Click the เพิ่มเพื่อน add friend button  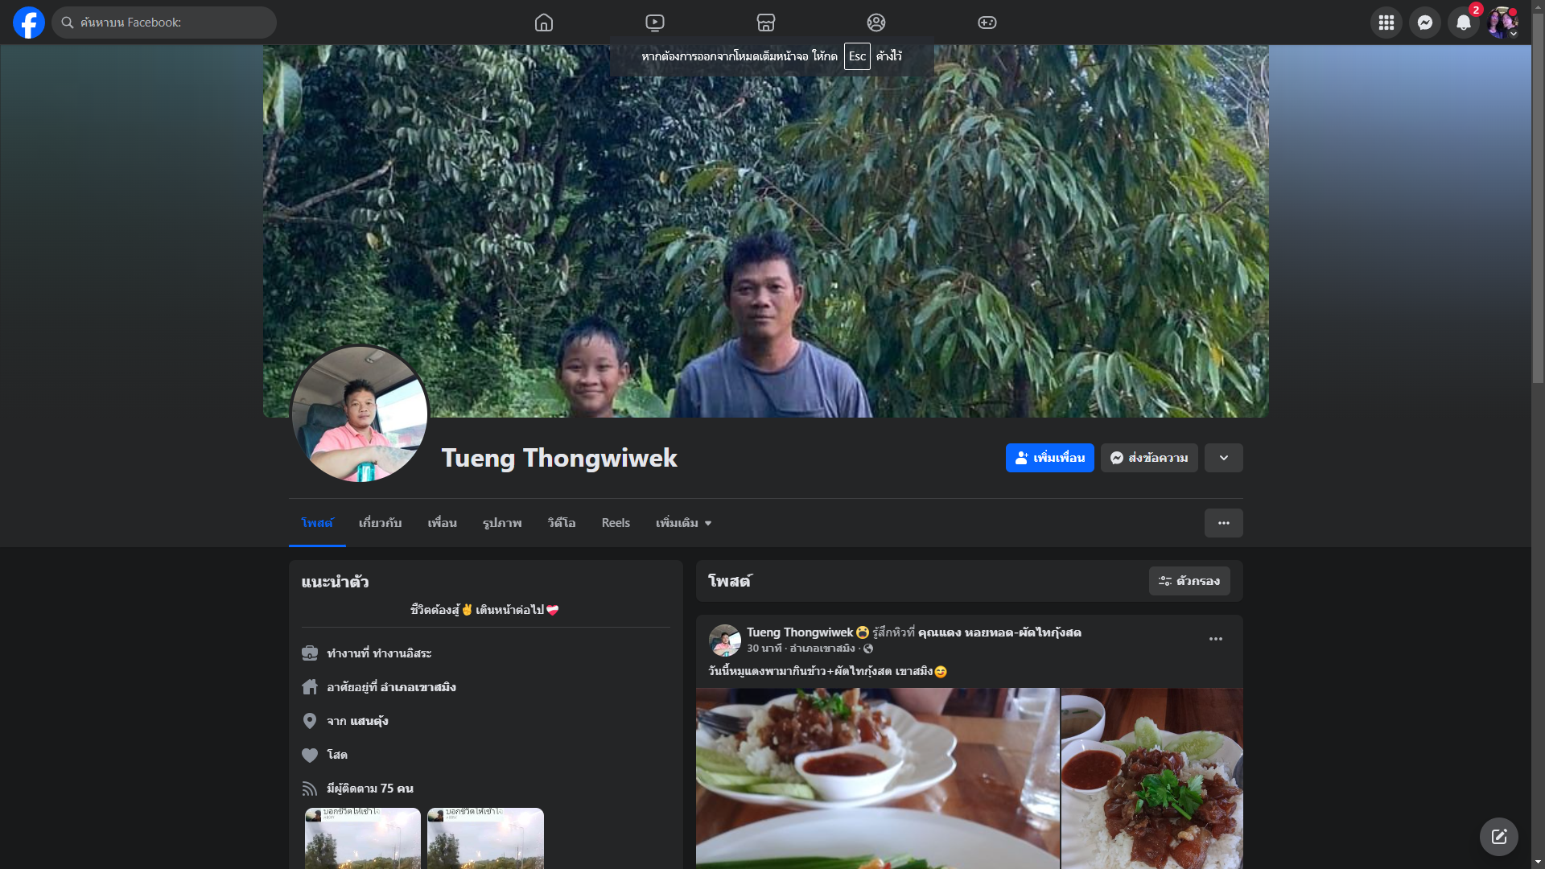click(x=1049, y=458)
